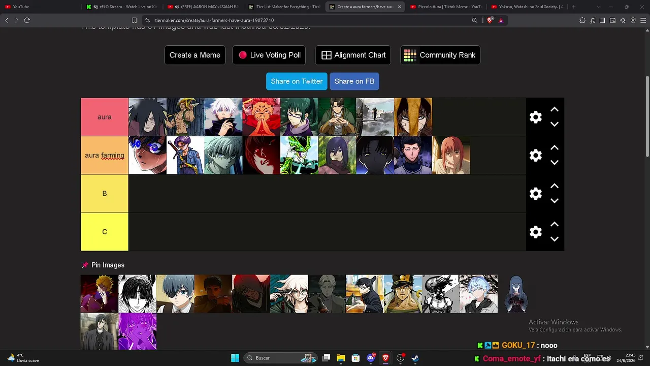Screen dimensions: 650x366
Task: Open settings gear for the C tier
Action: coord(536,232)
